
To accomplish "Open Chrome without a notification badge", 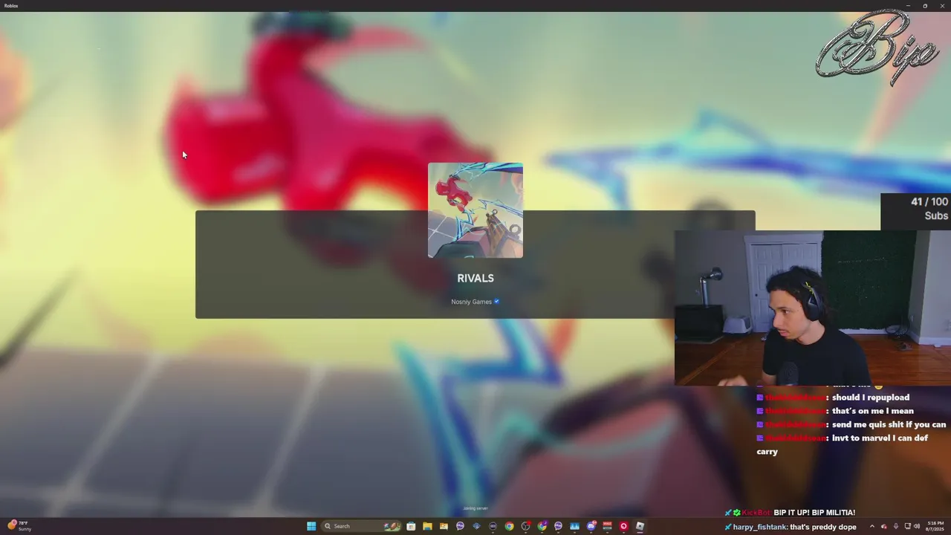I will 509,526.
